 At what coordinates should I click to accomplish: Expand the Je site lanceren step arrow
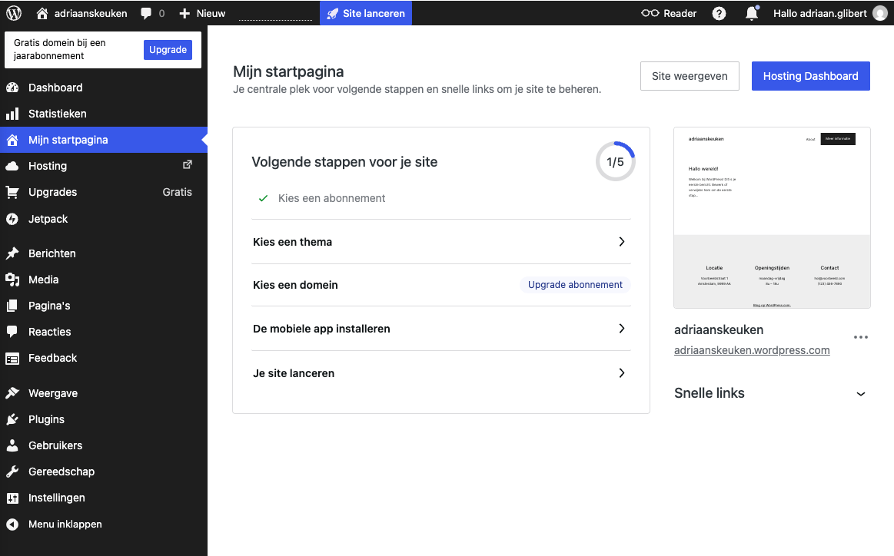(x=621, y=373)
